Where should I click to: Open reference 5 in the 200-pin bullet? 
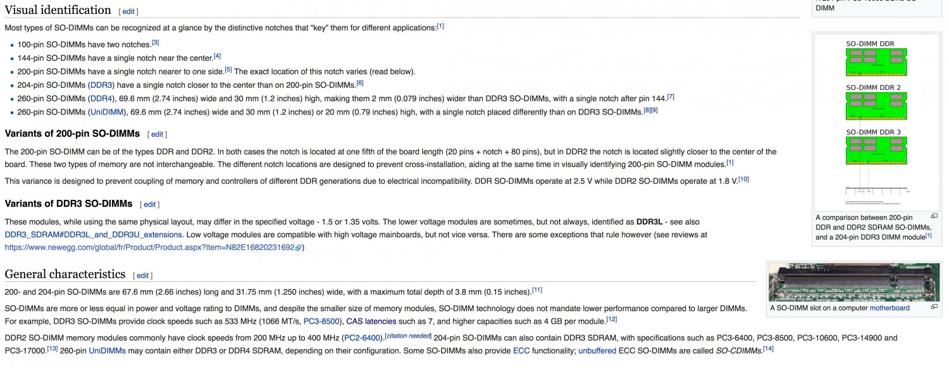coord(228,70)
